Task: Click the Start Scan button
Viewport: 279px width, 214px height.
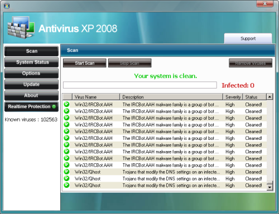Action: [x=85, y=63]
